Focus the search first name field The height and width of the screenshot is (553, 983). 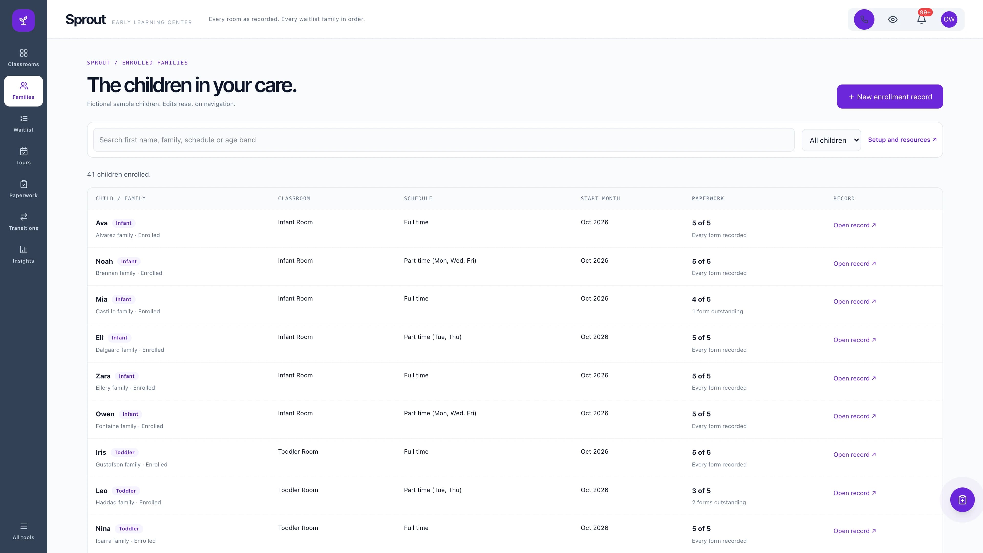[x=444, y=140]
